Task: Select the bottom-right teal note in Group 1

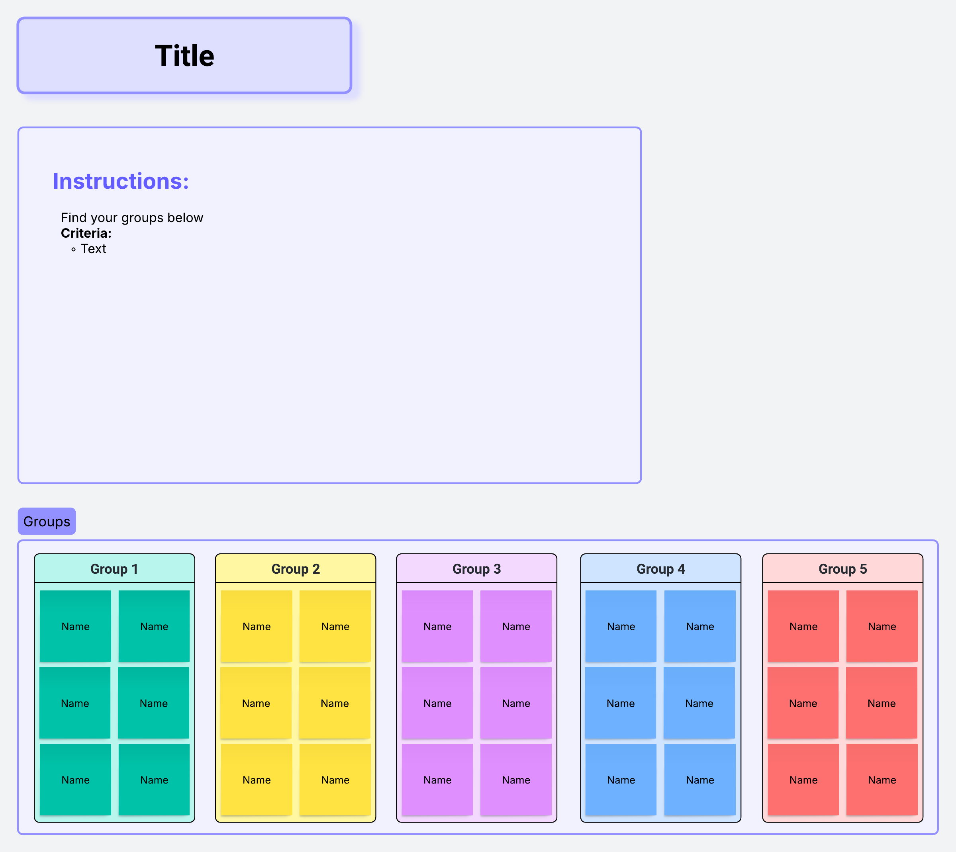Action: coord(154,780)
